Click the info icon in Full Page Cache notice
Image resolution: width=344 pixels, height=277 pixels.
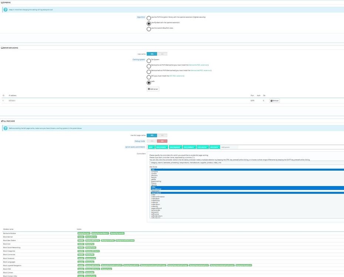click(x=6, y=128)
